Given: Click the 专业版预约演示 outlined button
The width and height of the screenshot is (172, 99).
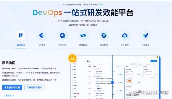Looking at the screenshot, I should pyautogui.click(x=34, y=87).
